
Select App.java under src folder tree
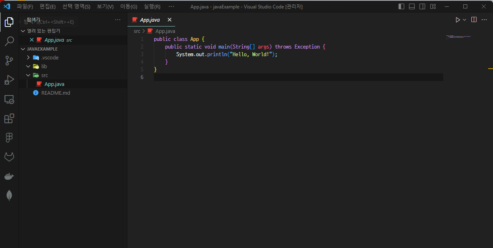point(73,84)
